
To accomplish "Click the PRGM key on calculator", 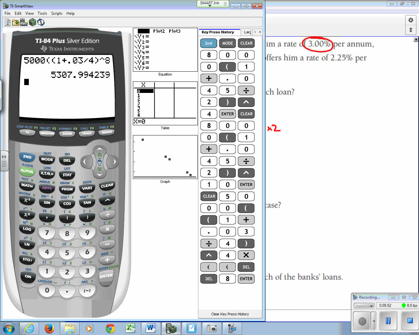I will tap(67, 189).
